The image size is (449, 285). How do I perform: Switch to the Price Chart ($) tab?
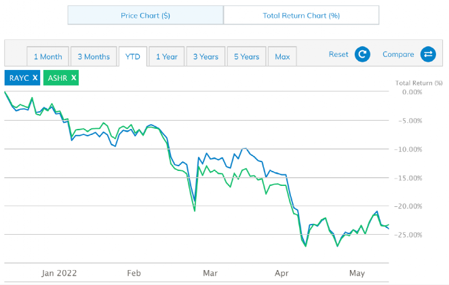145,15
